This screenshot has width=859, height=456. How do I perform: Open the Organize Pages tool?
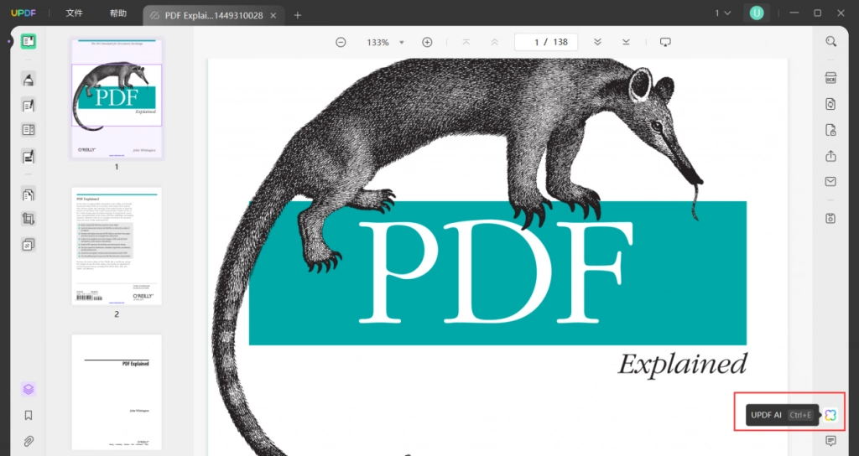coord(29,194)
